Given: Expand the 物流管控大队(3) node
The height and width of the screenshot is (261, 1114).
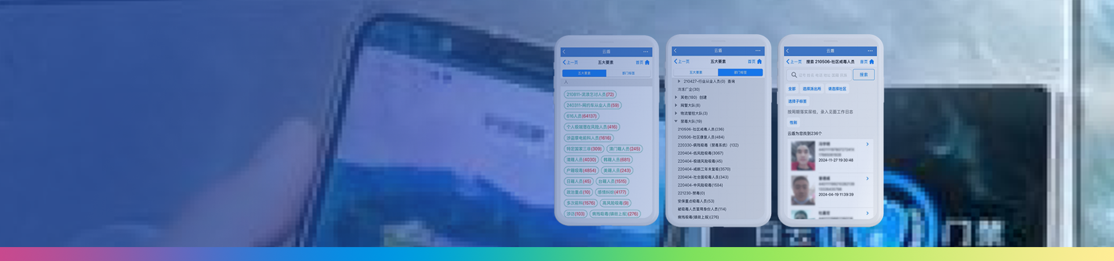Looking at the screenshot, I should pyautogui.click(x=676, y=114).
